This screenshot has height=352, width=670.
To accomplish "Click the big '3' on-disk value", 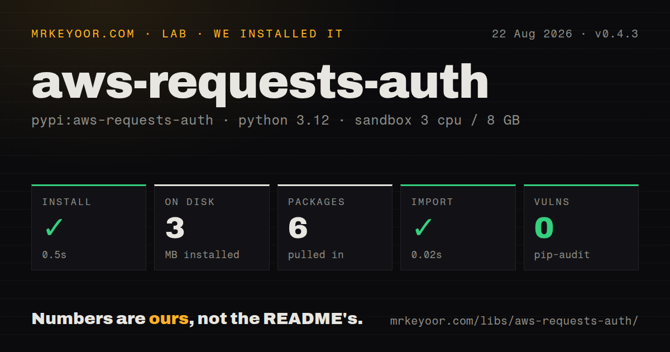I will point(175,228).
